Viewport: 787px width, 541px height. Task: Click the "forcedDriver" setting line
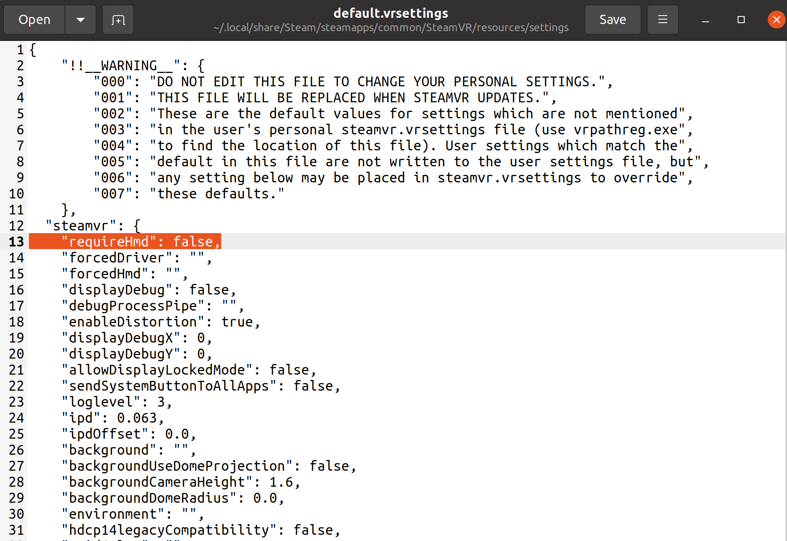[x=137, y=258]
